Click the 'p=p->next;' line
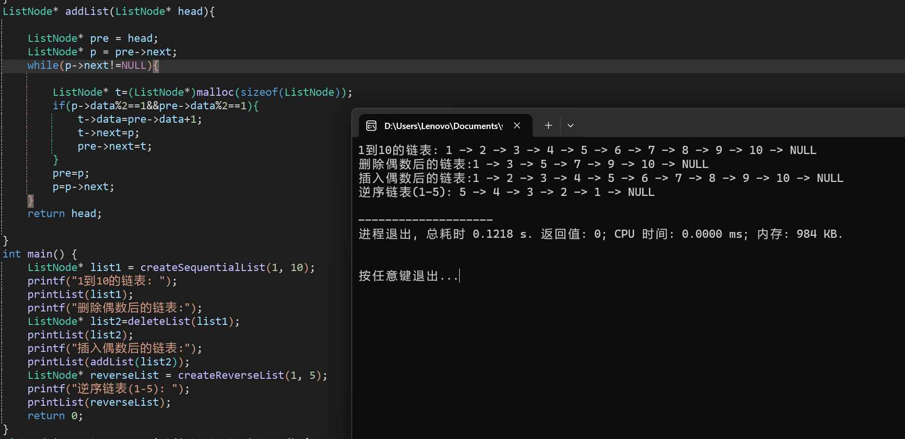The width and height of the screenshot is (905, 439). click(83, 187)
